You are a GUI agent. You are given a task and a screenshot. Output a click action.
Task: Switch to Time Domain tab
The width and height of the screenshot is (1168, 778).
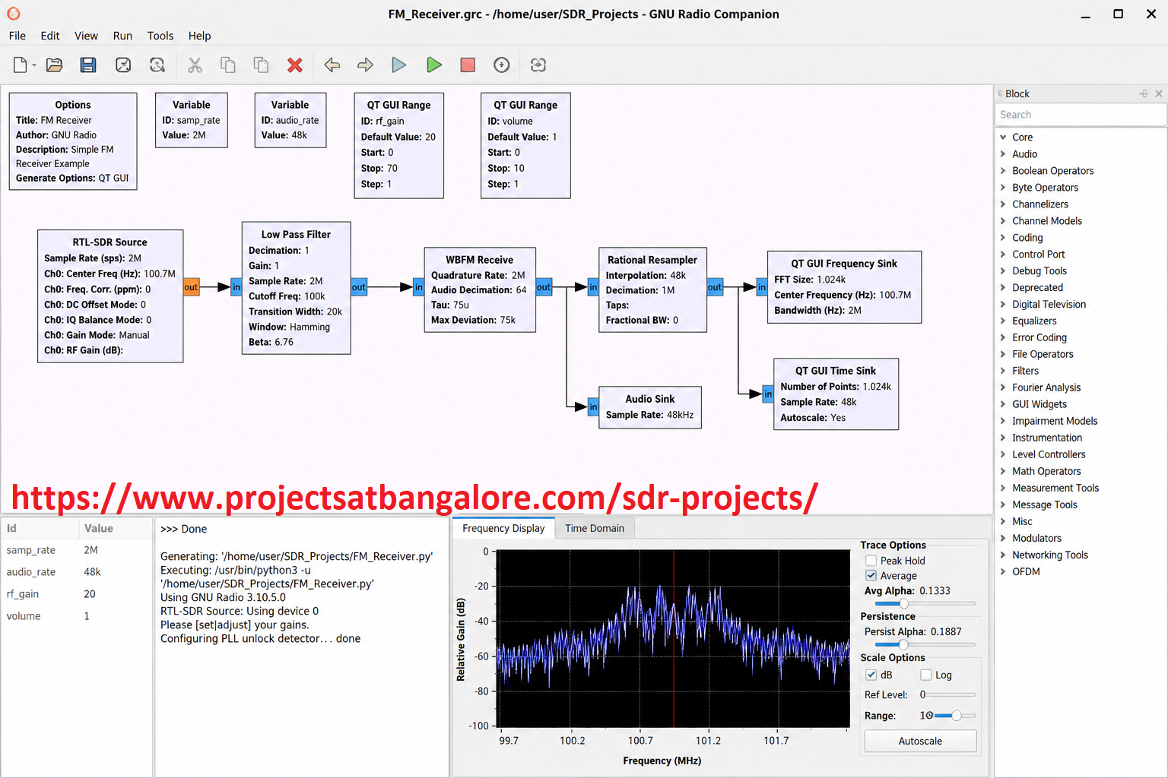point(595,528)
